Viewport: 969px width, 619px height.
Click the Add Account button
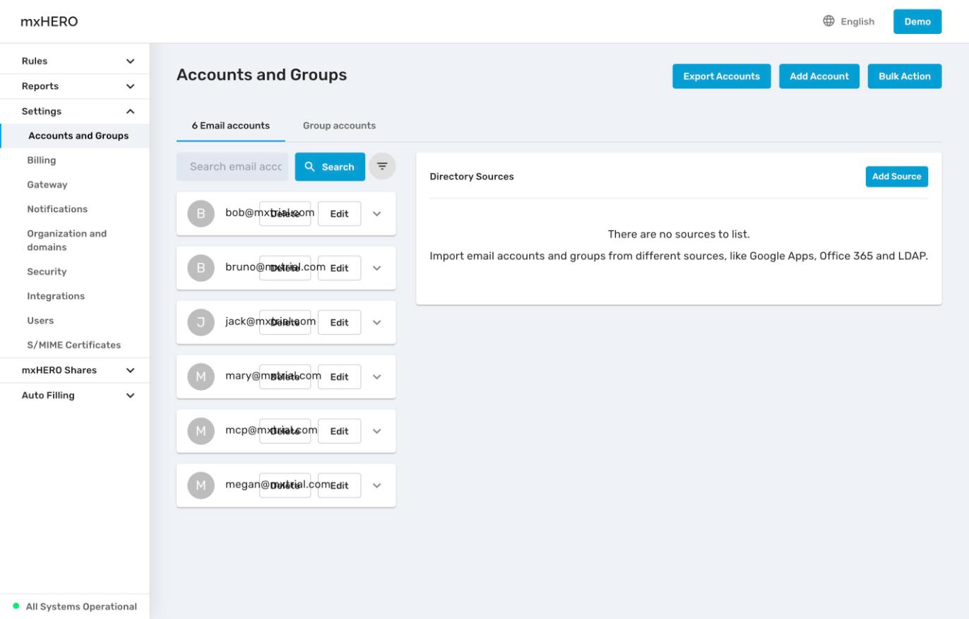pyautogui.click(x=819, y=76)
